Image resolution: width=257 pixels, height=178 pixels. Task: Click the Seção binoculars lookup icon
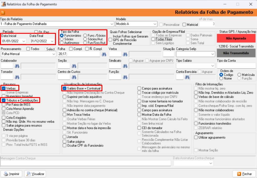(x=74, y=66)
